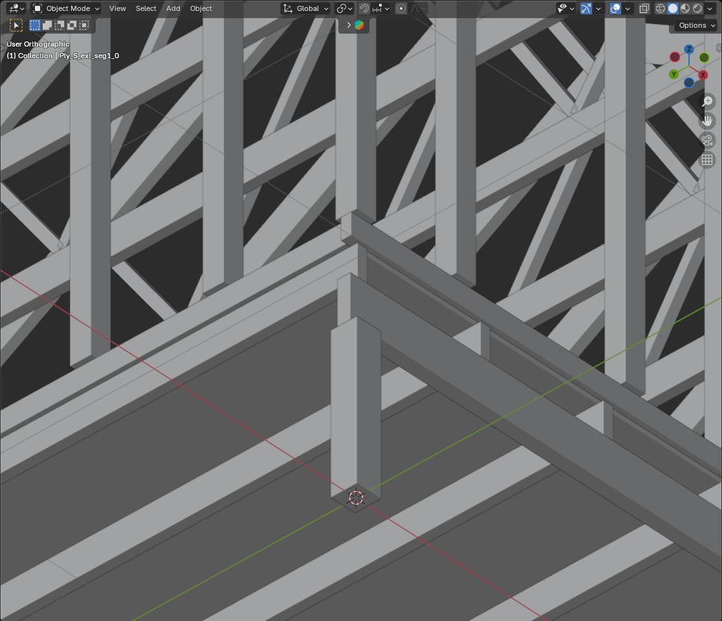Toggle snapping magnet

[364, 8]
